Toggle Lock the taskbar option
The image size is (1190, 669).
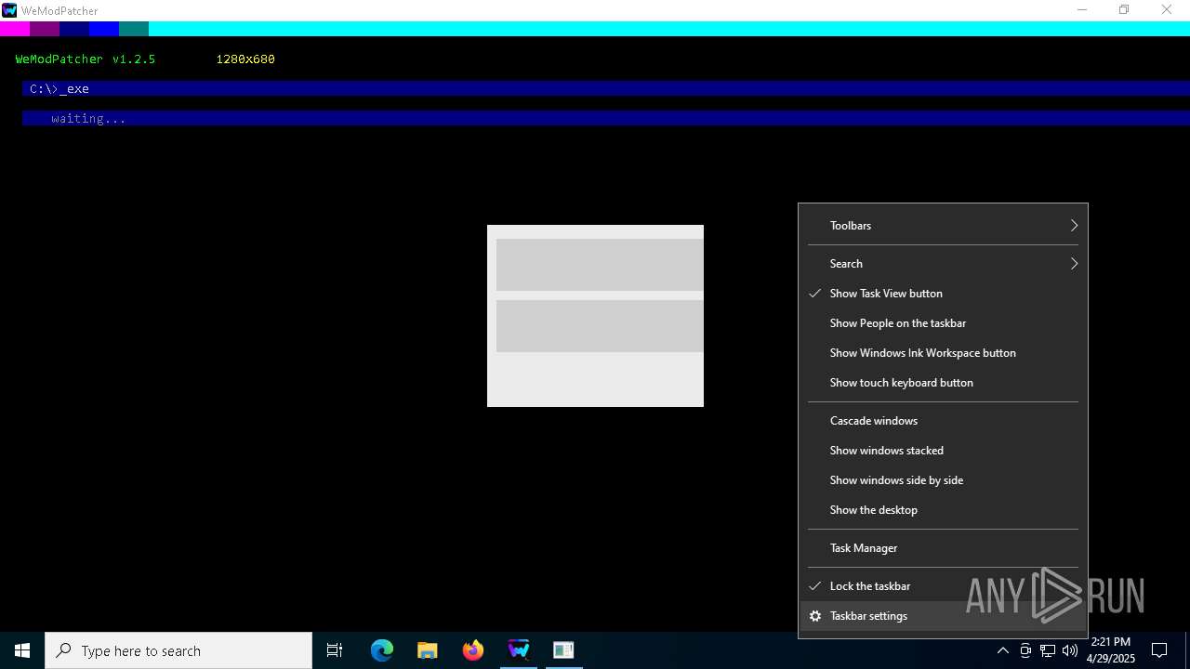(943, 586)
